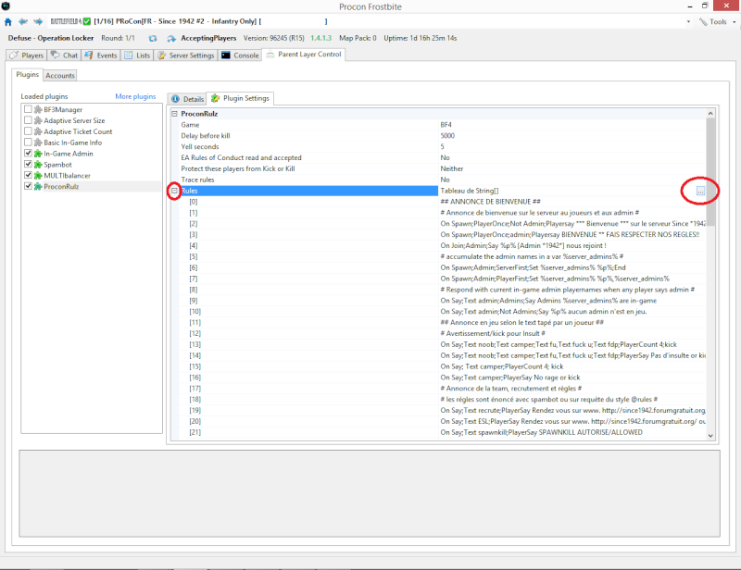This screenshot has width=741, height=570.
Task: Click the ProconRulz green plugin icon
Action: (38, 186)
